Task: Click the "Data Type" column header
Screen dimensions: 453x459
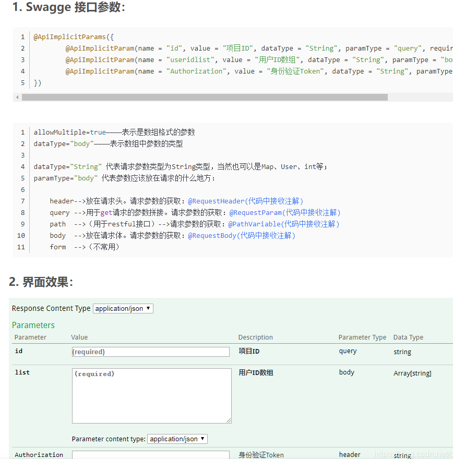Action: coord(408,337)
